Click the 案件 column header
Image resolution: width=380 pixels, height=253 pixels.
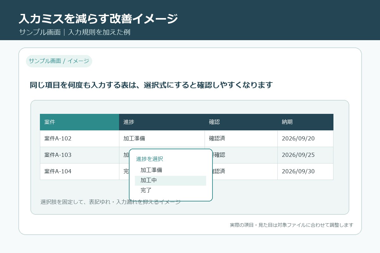[x=79, y=122]
